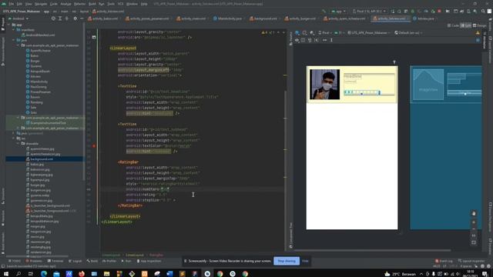493x277 pixels.
Task: Click the RatingBar breadcrumb below the editor
Action: click(x=156, y=255)
